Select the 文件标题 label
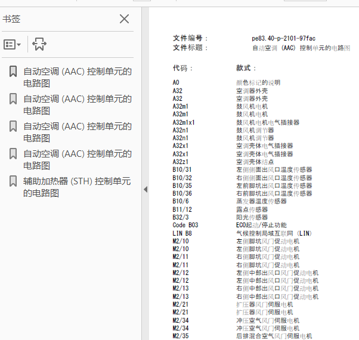Image resolution: width=359 pixels, height=340 pixels. (190, 48)
